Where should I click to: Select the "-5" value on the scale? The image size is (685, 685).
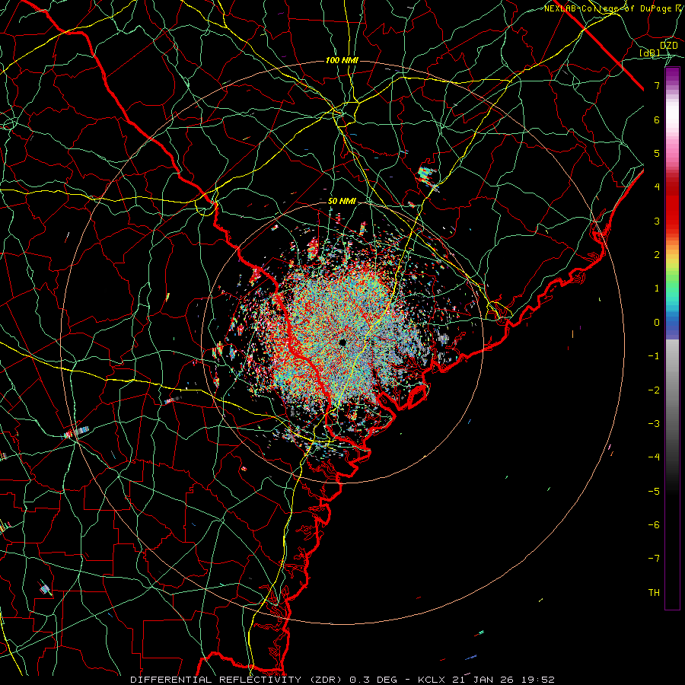point(654,492)
